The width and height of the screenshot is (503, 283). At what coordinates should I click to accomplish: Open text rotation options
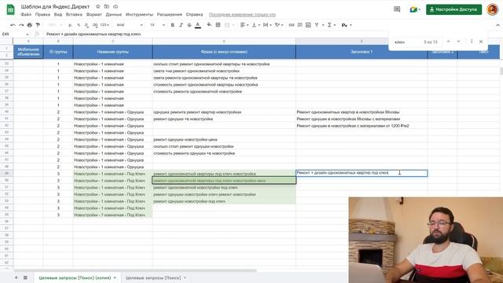coord(279,25)
